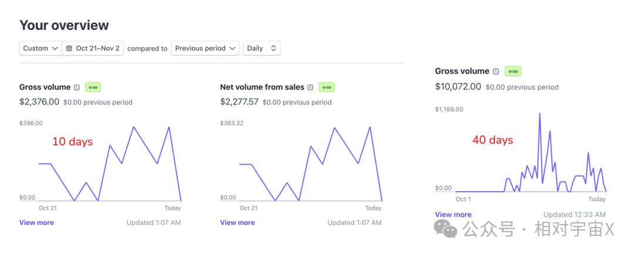Click the Gross volume heading above $10,072.00

click(462, 72)
